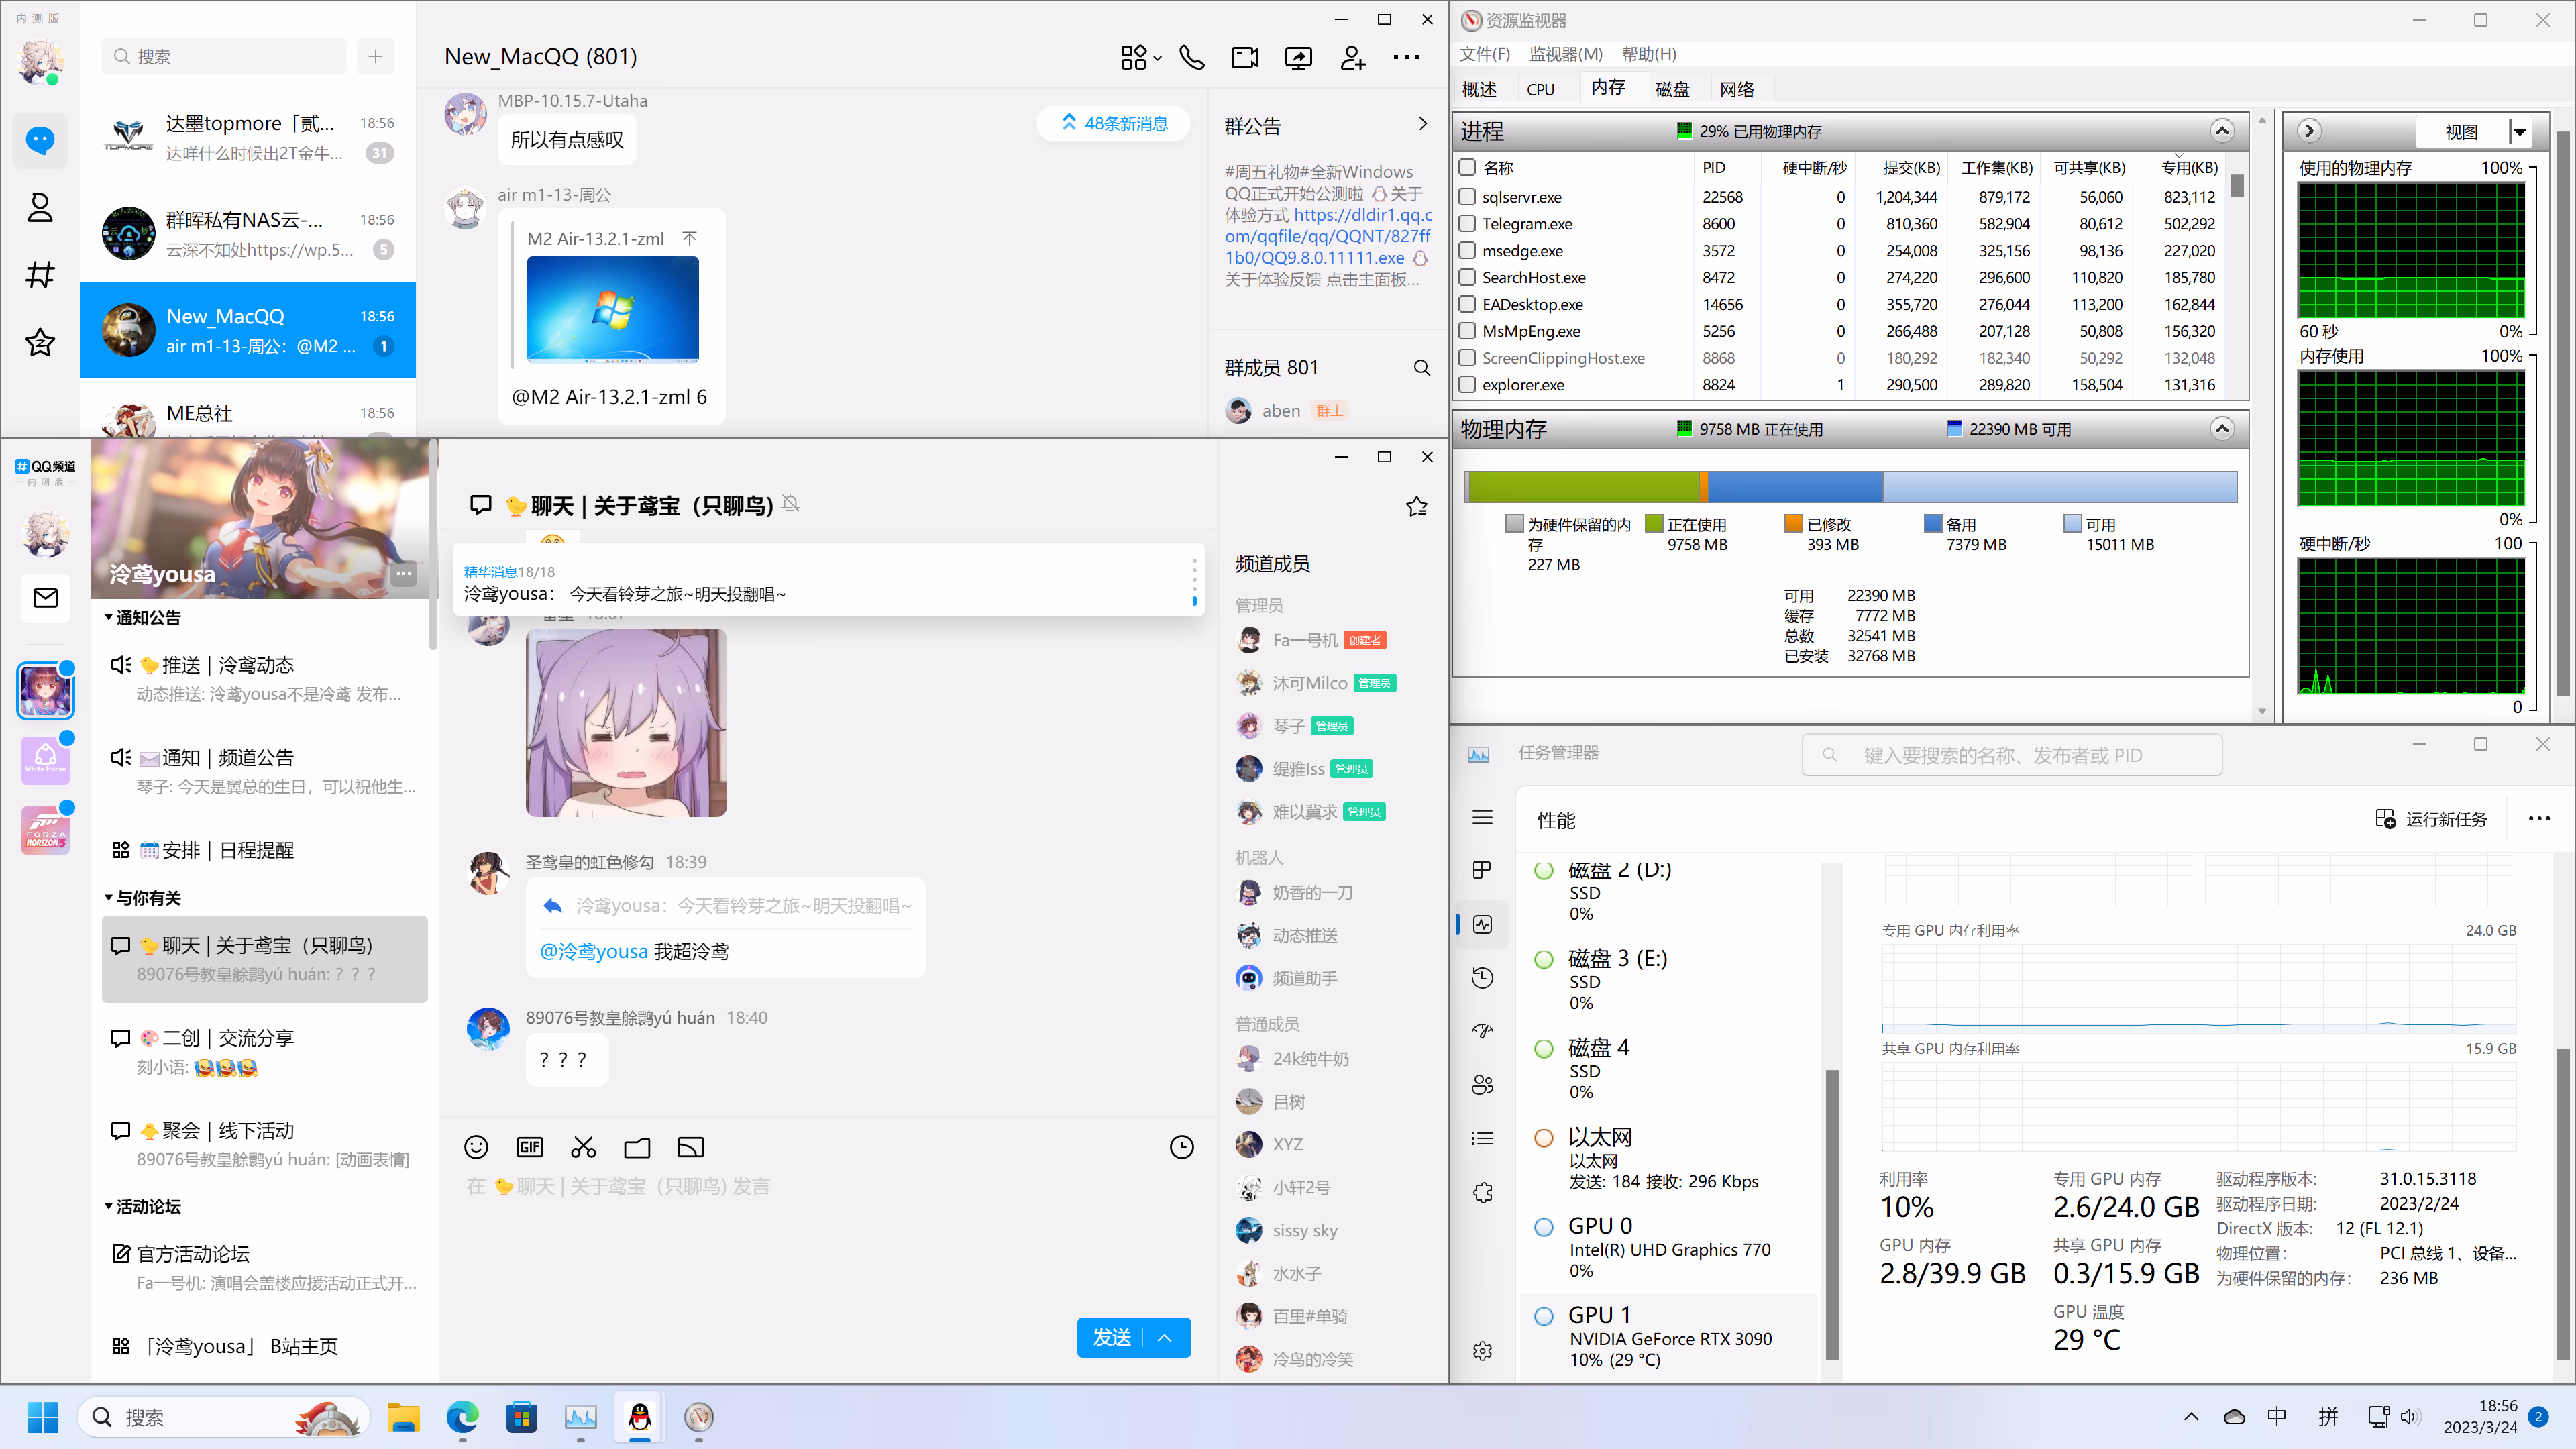This screenshot has width=2576, height=1449.
Task: Start a voice call in New_MacQQ chat
Action: pyautogui.click(x=1192, y=58)
